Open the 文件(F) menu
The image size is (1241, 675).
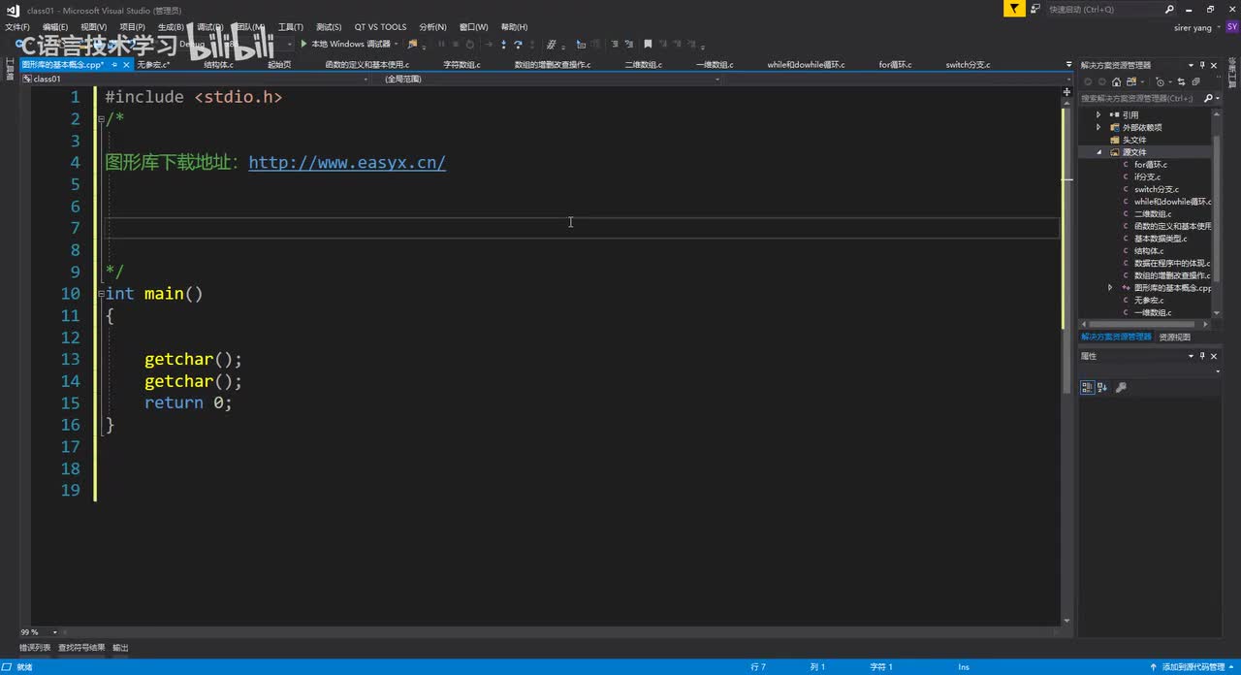[17, 27]
